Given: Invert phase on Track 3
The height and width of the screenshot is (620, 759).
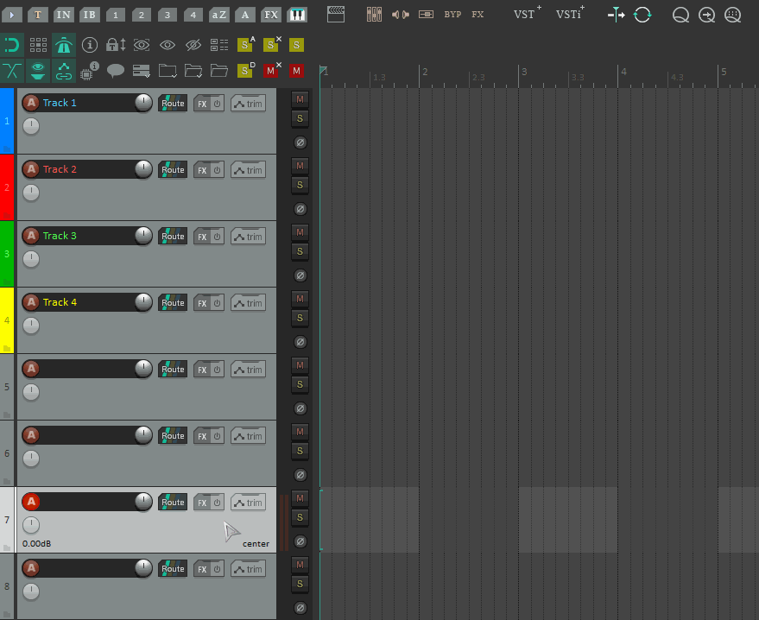Looking at the screenshot, I should [300, 275].
